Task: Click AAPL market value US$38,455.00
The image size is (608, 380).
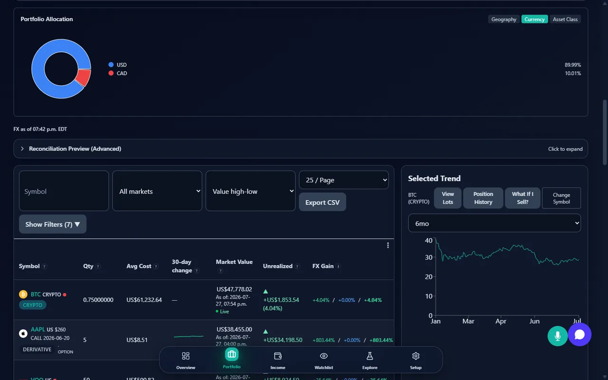Action: coord(234,329)
